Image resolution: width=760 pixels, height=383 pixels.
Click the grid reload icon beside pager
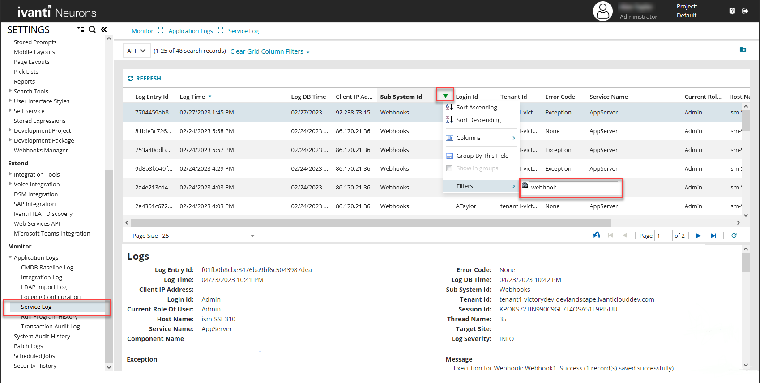(x=734, y=236)
